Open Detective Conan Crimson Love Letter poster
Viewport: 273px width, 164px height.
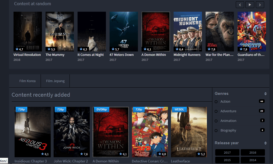(x=150, y=132)
